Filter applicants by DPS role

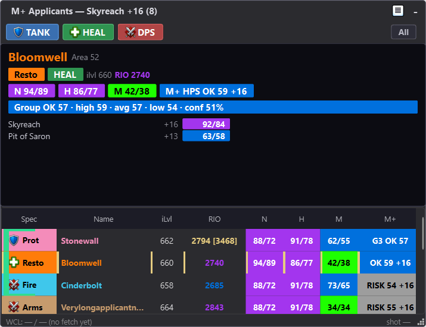141,32
